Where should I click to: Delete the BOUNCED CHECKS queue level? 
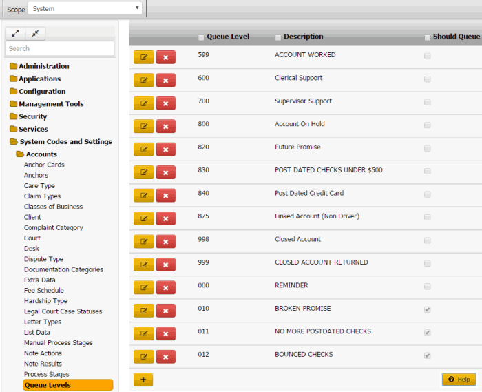[x=165, y=357]
